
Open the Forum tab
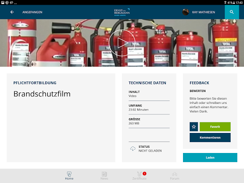174,176
